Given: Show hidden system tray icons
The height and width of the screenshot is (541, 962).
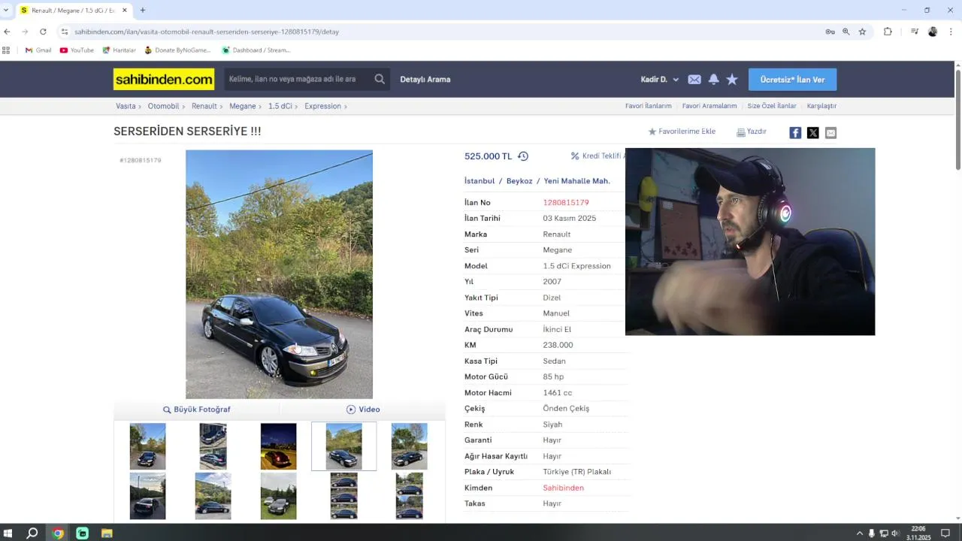Looking at the screenshot, I should [x=860, y=533].
